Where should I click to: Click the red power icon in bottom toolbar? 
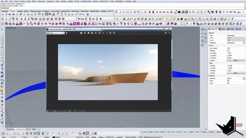(3, 133)
